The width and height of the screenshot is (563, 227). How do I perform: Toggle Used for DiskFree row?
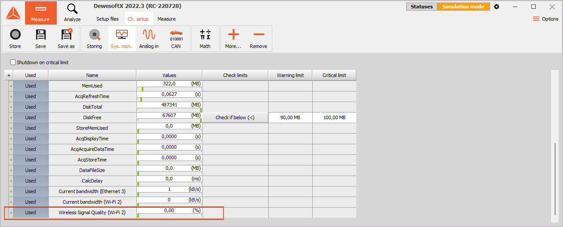[x=31, y=117]
